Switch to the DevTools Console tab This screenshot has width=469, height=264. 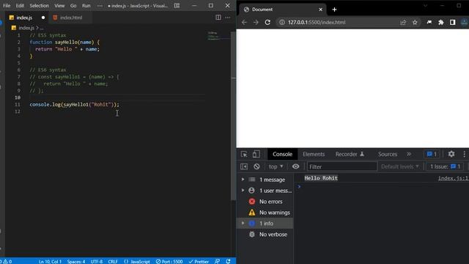[x=282, y=154]
